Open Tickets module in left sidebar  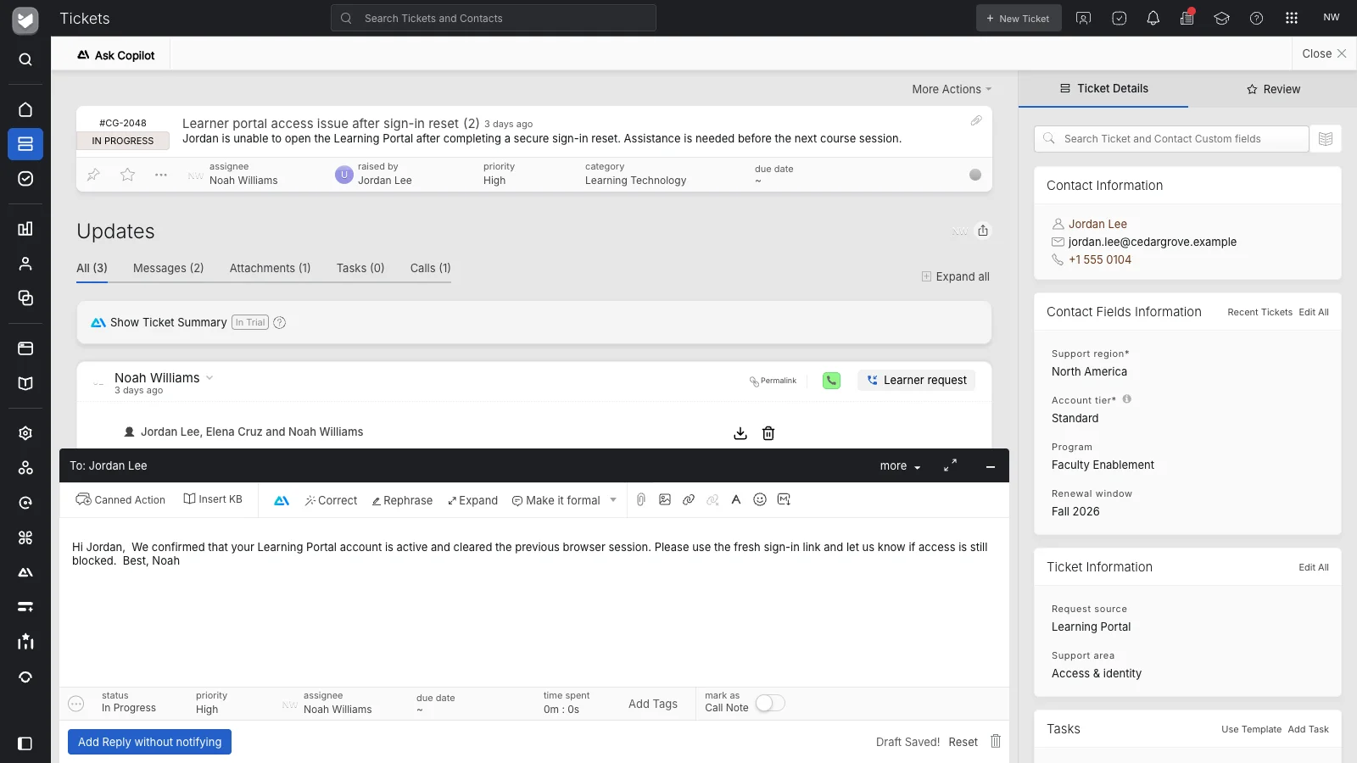pos(25,144)
